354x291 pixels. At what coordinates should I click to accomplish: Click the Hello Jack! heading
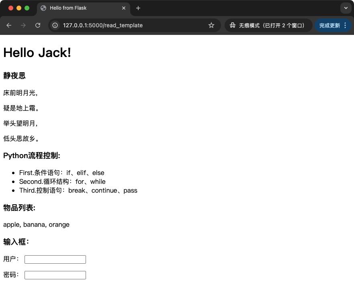click(x=37, y=53)
